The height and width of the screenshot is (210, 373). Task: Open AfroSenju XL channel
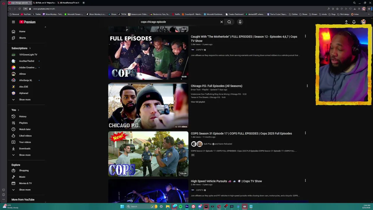pyautogui.click(x=26, y=80)
